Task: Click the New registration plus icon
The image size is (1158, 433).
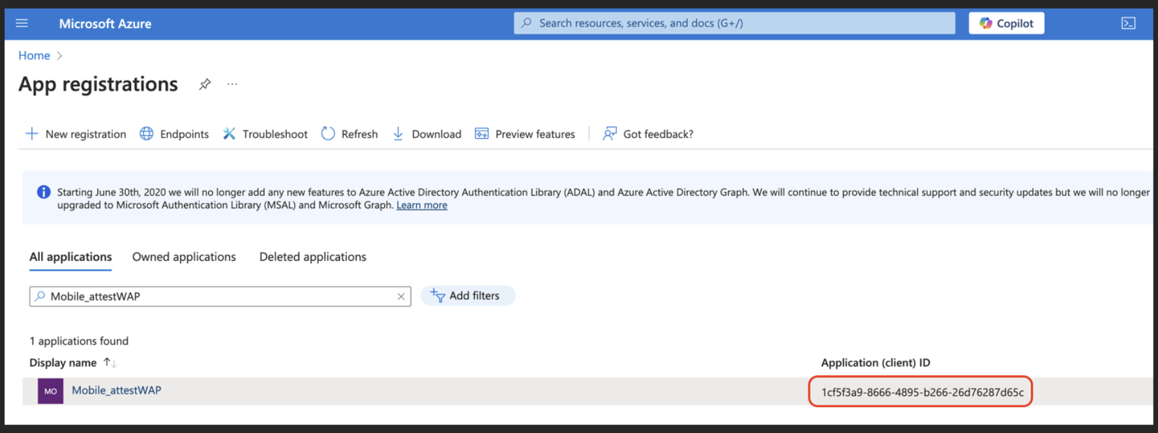Action: coord(31,134)
